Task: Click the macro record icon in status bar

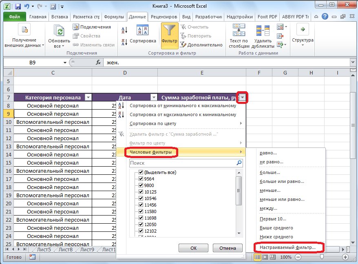Action: click(x=33, y=257)
